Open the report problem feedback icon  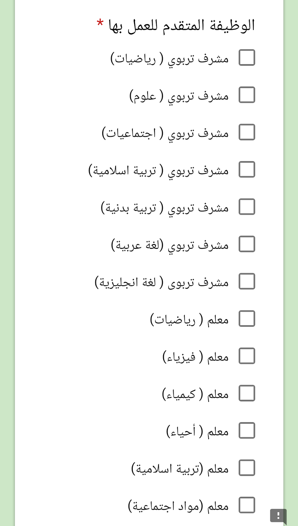coord(278,515)
